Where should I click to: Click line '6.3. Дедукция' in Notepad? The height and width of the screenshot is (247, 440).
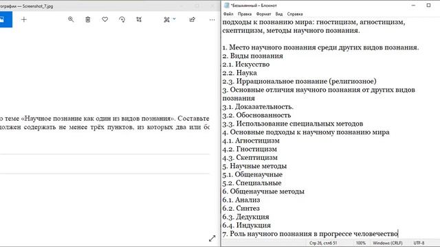tap(245, 217)
